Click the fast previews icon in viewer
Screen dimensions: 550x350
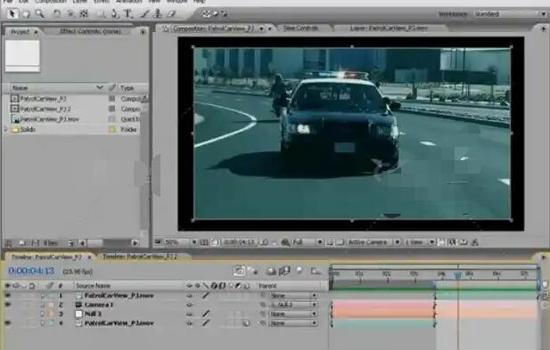453,242
